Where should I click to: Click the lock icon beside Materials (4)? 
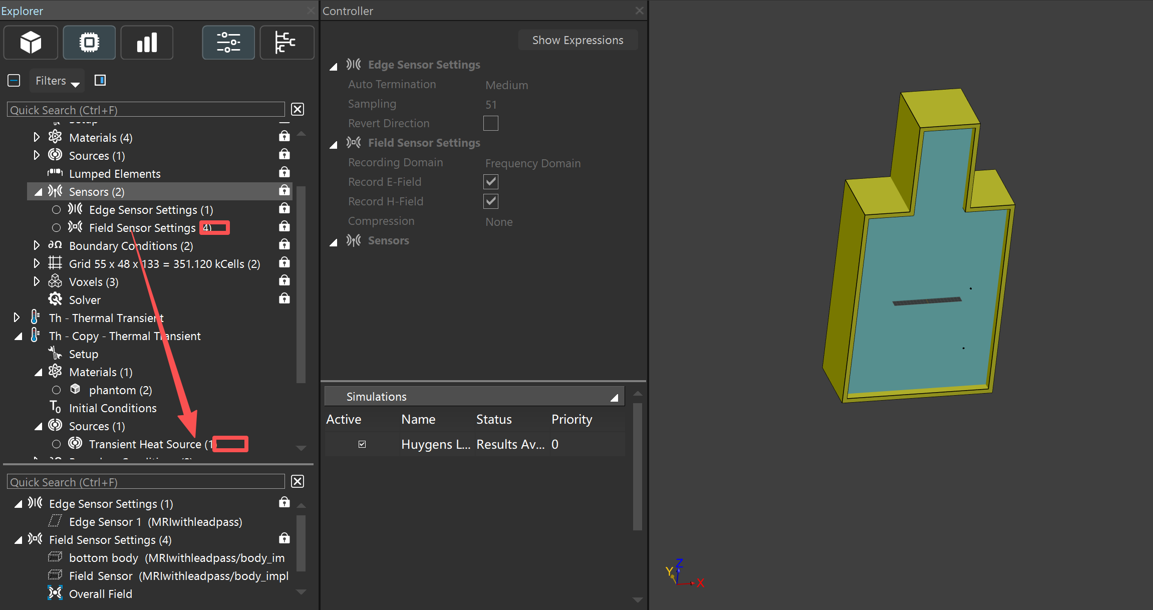click(x=284, y=137)
